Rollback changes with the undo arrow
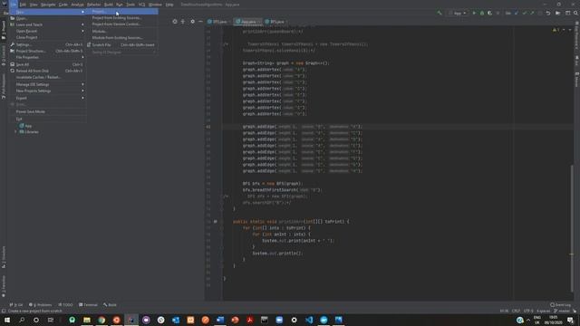The height and width of the screenshot is (326, 580). pos(548,13)
